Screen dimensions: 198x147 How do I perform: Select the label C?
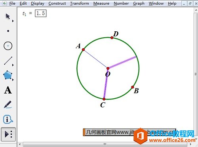coord(103,105)
